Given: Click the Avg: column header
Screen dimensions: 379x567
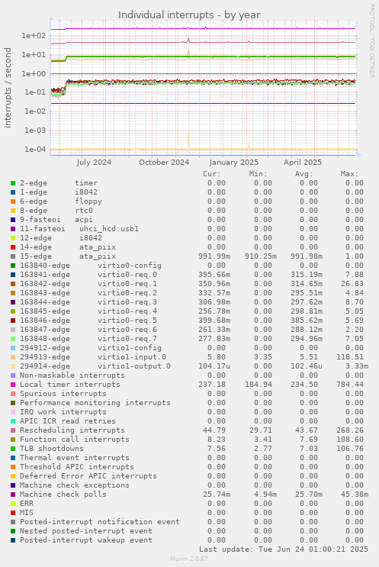Looking at the screenshot, I should (x=304, y=174).
